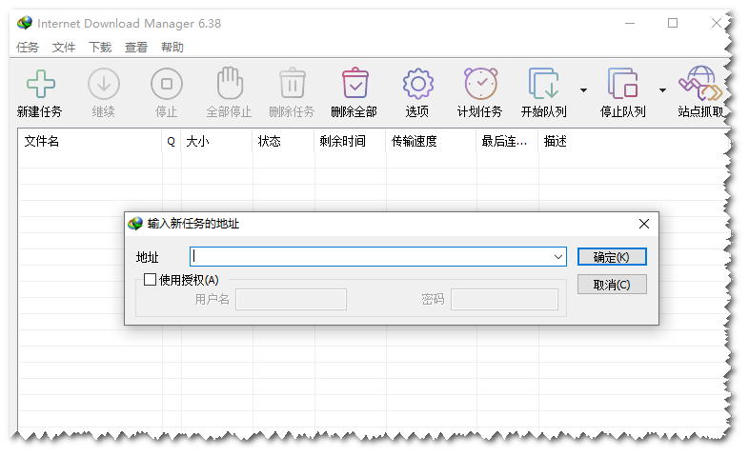Maximize the Internet Download Manager window
Screen dimensions: 749x456
(x=673, y=23)
